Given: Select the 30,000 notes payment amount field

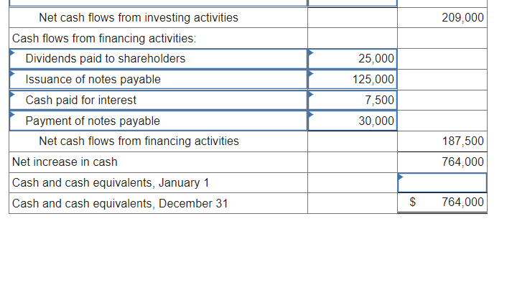Looking at the screenshot, I should pyautogui.click(x=353, y=121).
